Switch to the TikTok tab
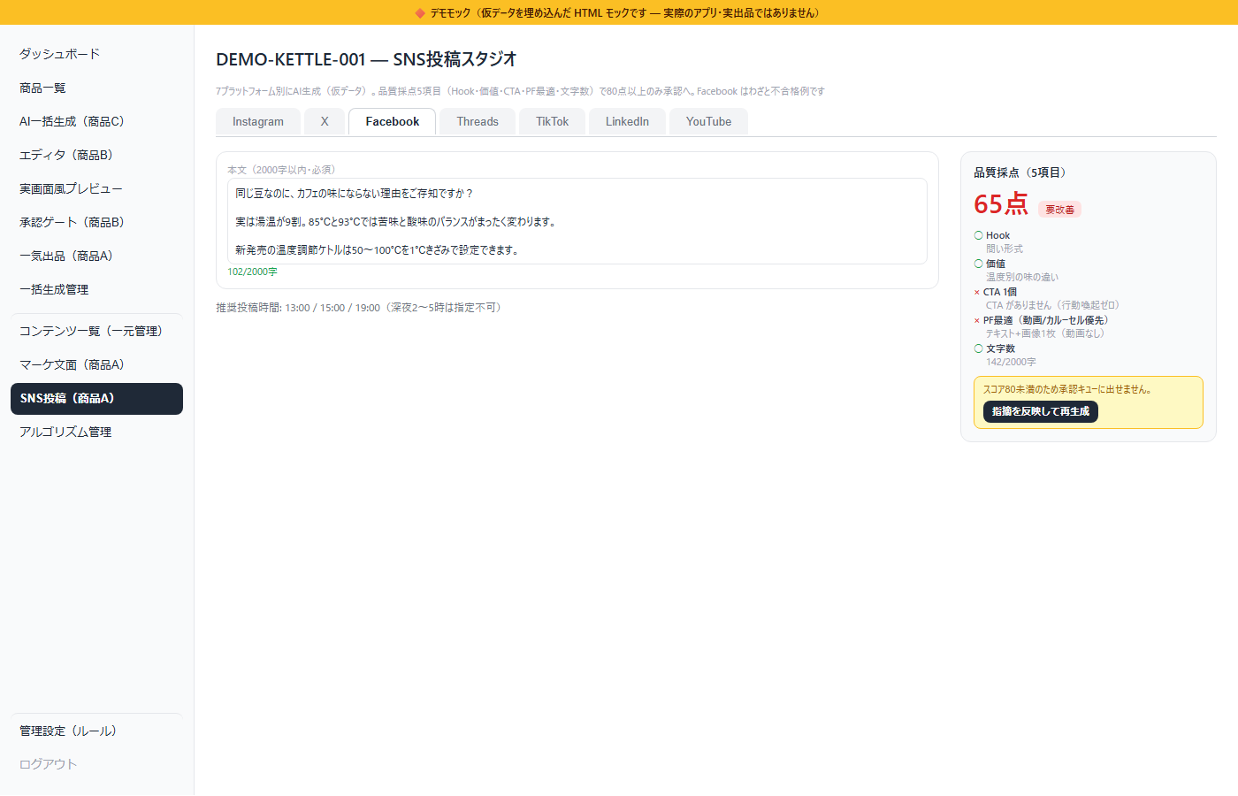 552,122
